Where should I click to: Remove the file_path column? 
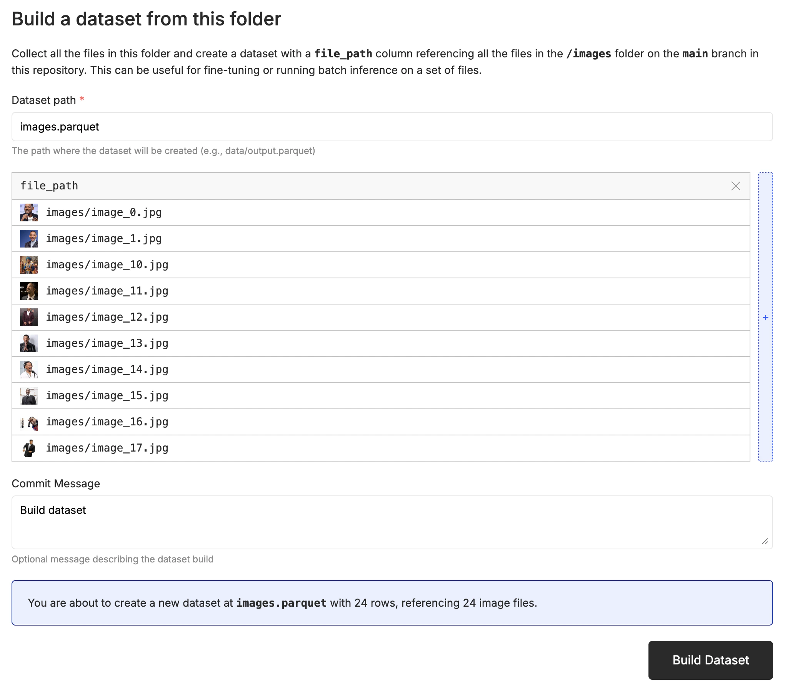coord(735,186)
